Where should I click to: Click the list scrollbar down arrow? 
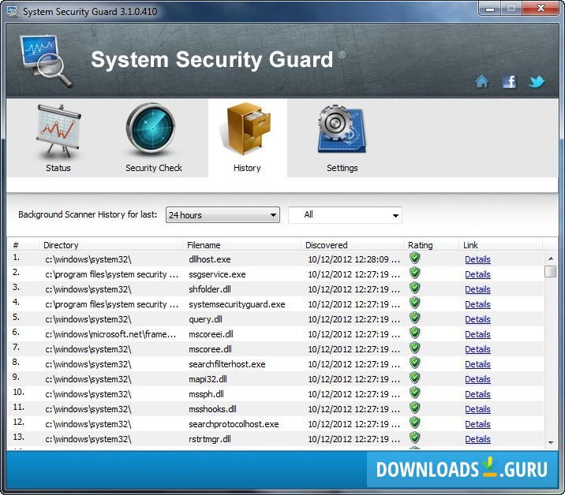coord(551,442)
